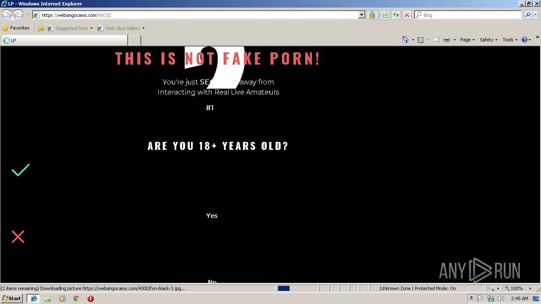Select the LP browser tab
The height and width of the screenshot is (304, 541).
(65, 41)
